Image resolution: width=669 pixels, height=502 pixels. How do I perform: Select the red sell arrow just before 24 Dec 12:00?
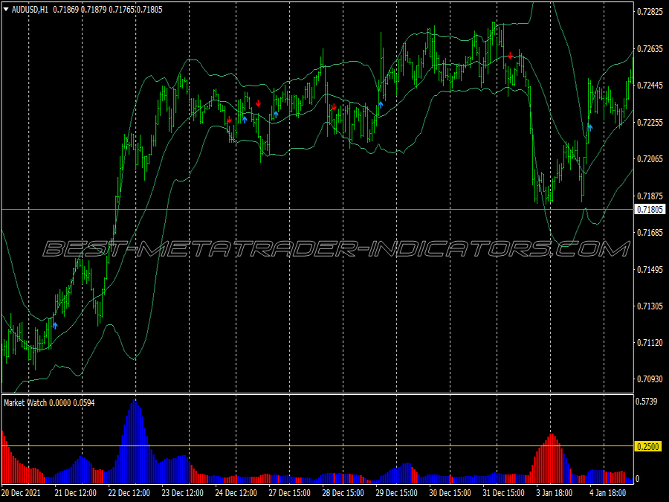click(x=230, y=120)
